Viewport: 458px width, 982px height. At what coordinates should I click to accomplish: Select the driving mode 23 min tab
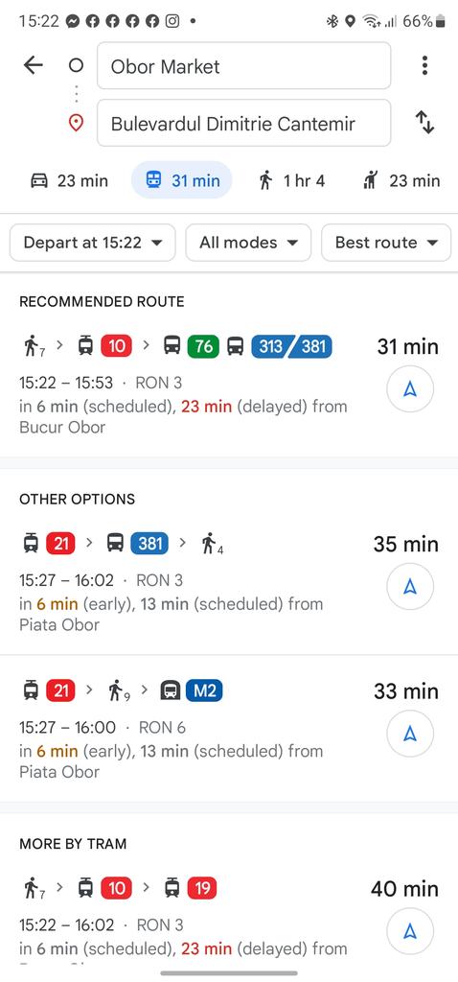click(69, 181)
